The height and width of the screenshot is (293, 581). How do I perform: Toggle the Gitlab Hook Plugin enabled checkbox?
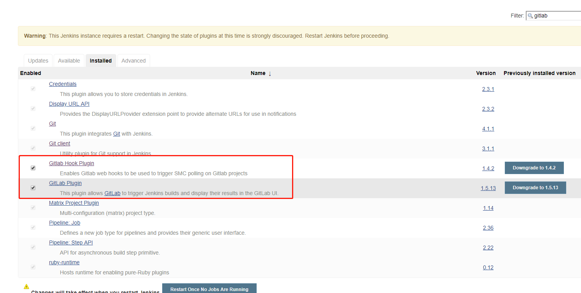(x=33, y=168)
